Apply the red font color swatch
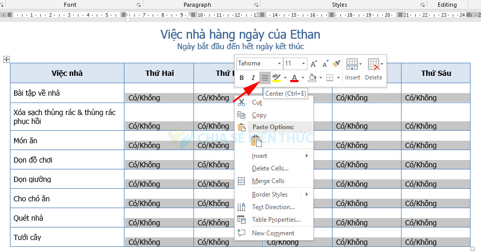481x251 pixels. (294, 78)
